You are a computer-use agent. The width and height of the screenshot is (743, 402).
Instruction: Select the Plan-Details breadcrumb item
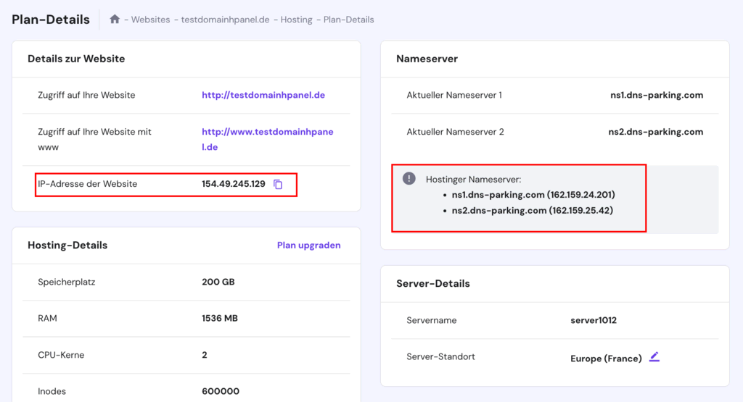(348, 20)
